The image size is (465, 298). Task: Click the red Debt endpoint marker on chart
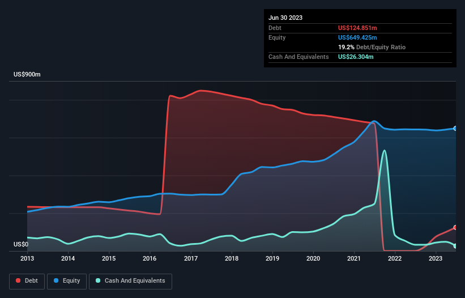point(455,227)
